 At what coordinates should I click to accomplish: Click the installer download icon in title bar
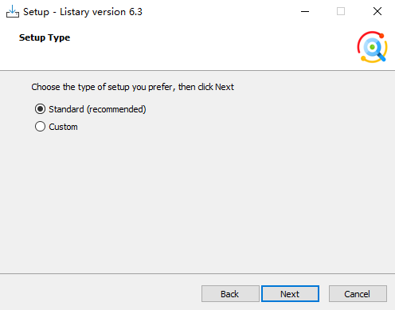[13, 11]
